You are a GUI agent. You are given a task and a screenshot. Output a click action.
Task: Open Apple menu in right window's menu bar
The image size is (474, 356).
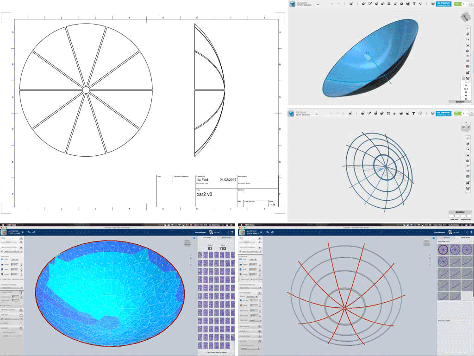241,225
